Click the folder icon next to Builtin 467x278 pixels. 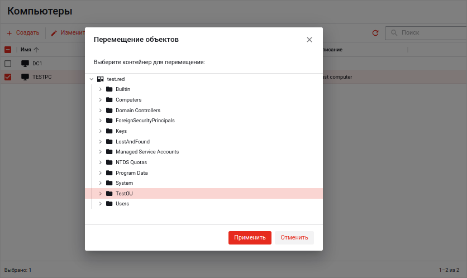[x=109, y=89]
